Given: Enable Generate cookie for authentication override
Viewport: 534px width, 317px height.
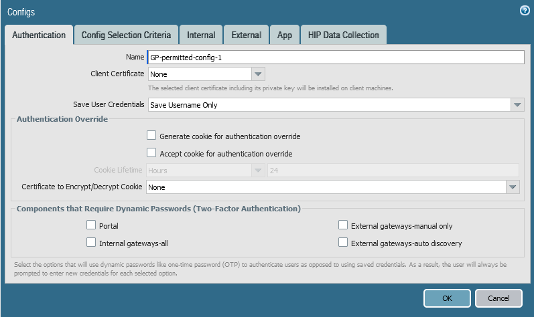Looking at the screenshot, I should 151,136.
